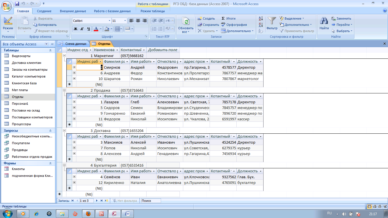388x218 pixels.
Task: Refresh data with Обновить все icon
Action: click(186, 22)
